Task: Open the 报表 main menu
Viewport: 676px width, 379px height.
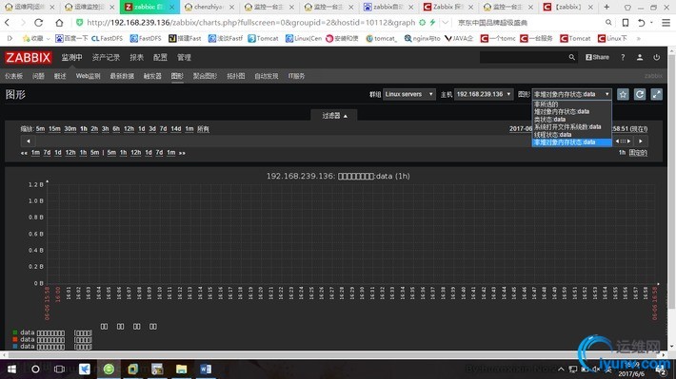Action: click(x=137, y=57)
